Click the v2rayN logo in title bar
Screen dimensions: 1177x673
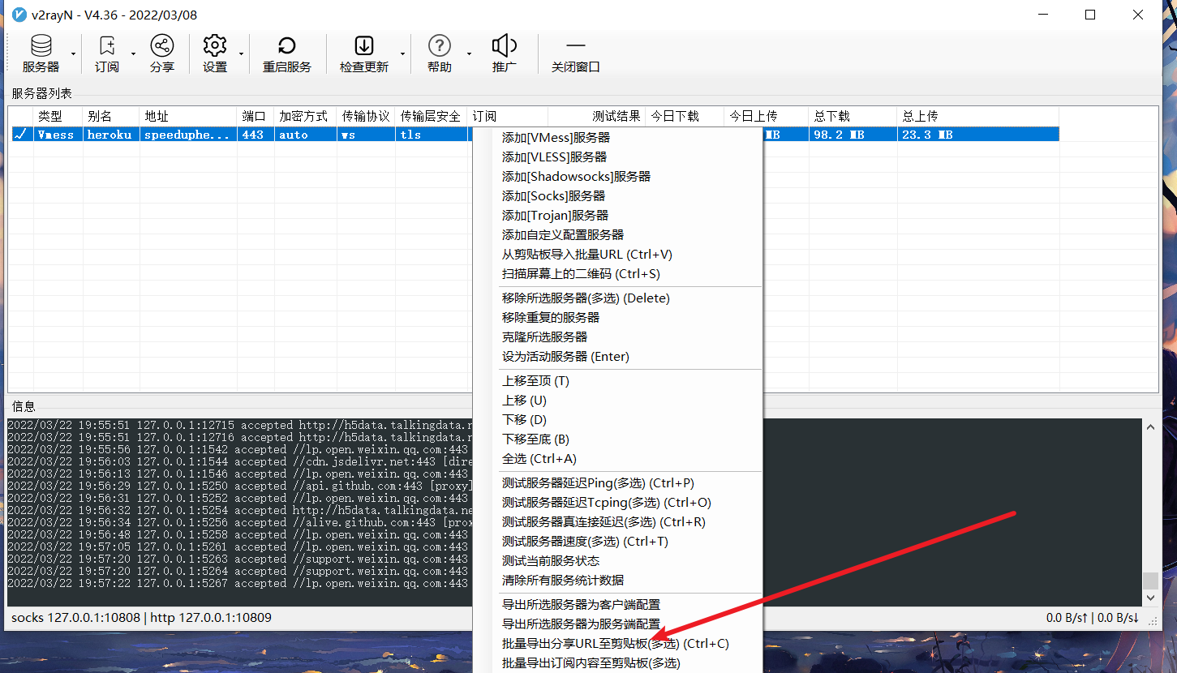click(19, 15)
